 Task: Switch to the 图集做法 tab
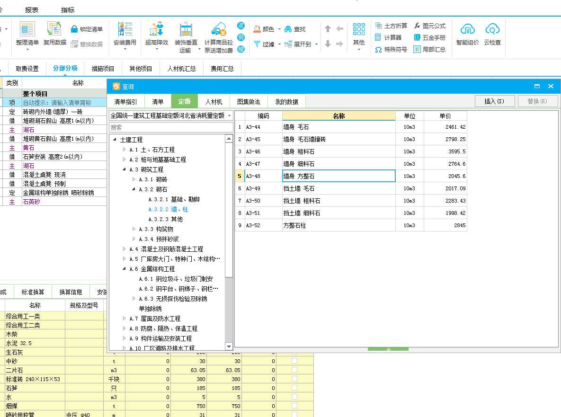pyautogui.click(x=249, y=102)
